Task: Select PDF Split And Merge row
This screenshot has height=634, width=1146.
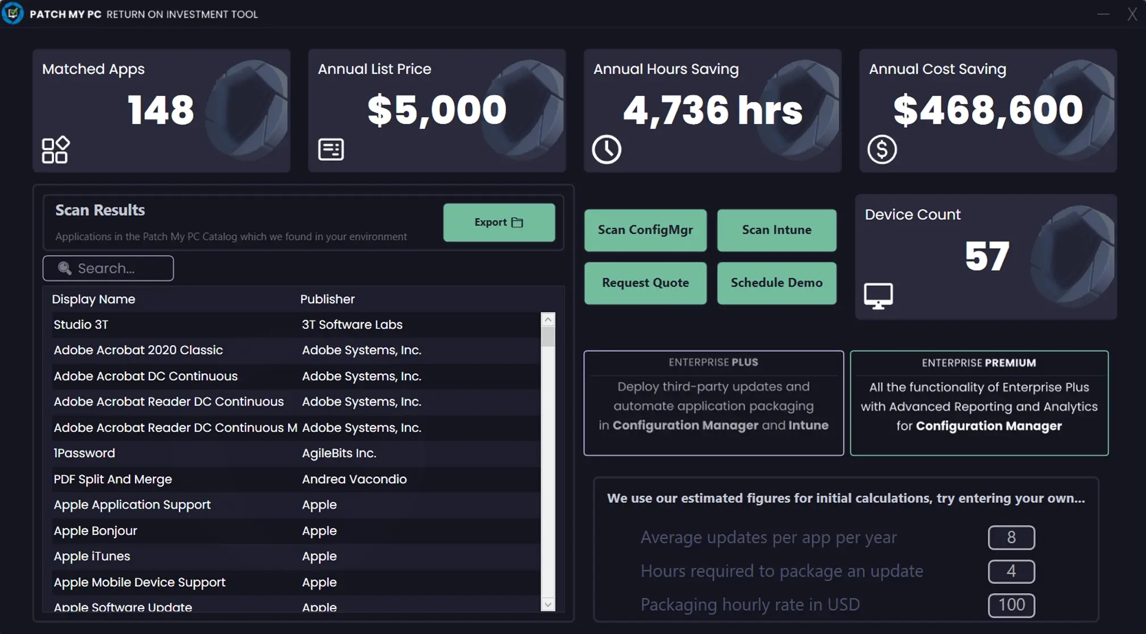Action: click(296, 479)
